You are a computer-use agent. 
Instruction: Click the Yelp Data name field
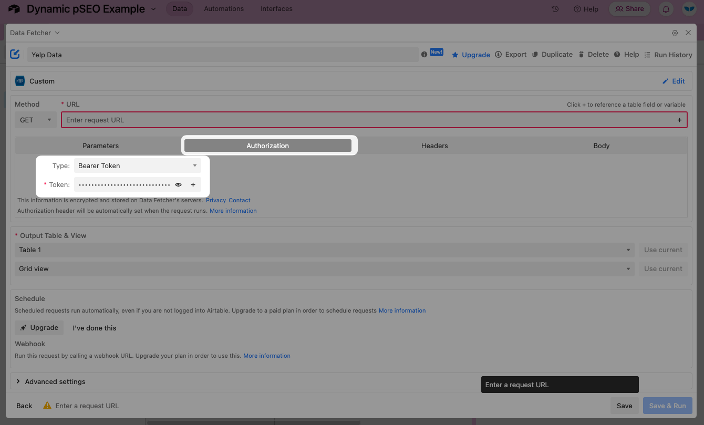click(x=223, y=55)
